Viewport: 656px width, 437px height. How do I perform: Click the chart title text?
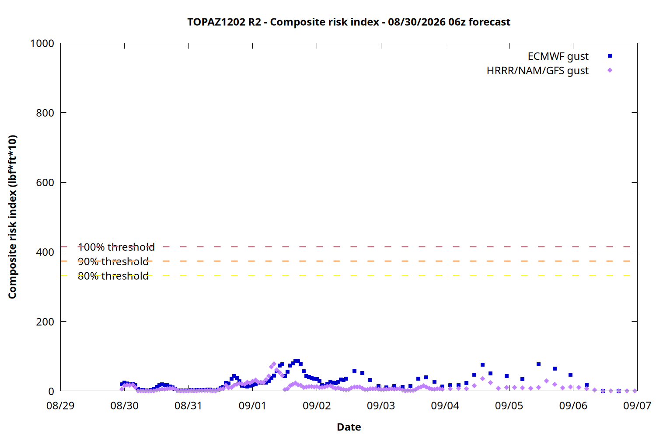[349, 22]
